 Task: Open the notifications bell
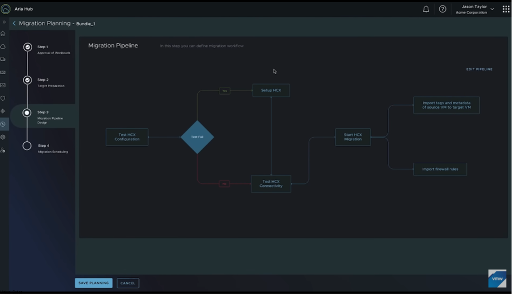click(426, 9)
